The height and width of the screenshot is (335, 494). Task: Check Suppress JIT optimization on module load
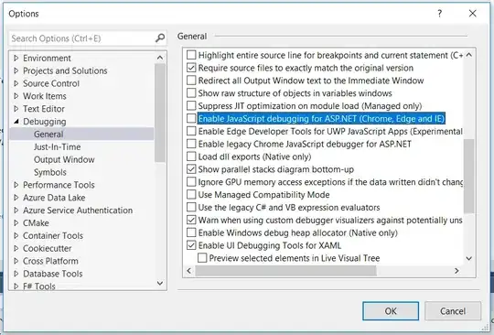(x=191, y=105)
